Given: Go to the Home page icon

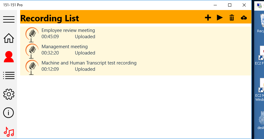Looking at the screenshot, I should [9, 38].
